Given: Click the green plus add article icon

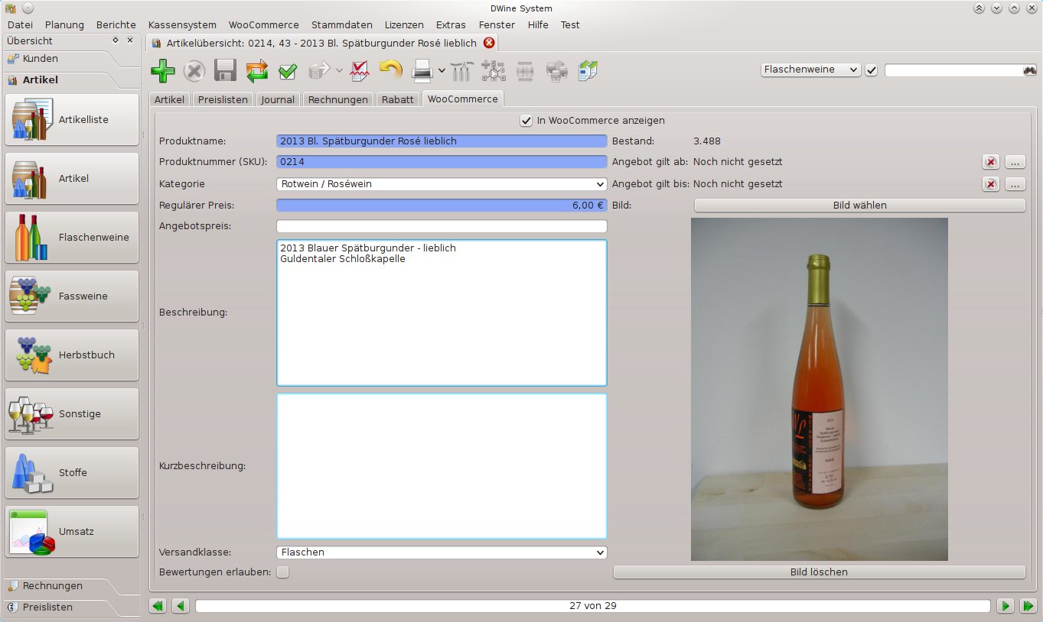Looking at the screenshot, I should coord(162,72).
